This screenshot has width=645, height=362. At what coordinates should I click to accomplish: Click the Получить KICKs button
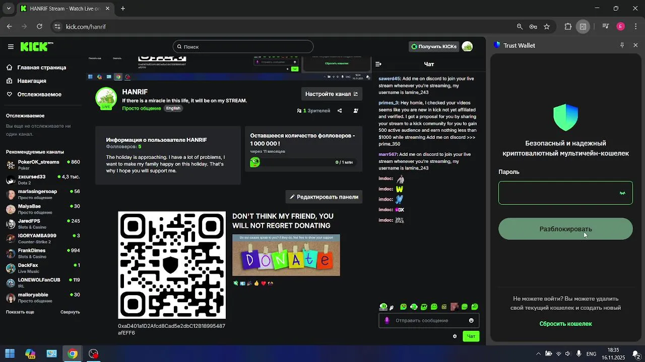433,47
